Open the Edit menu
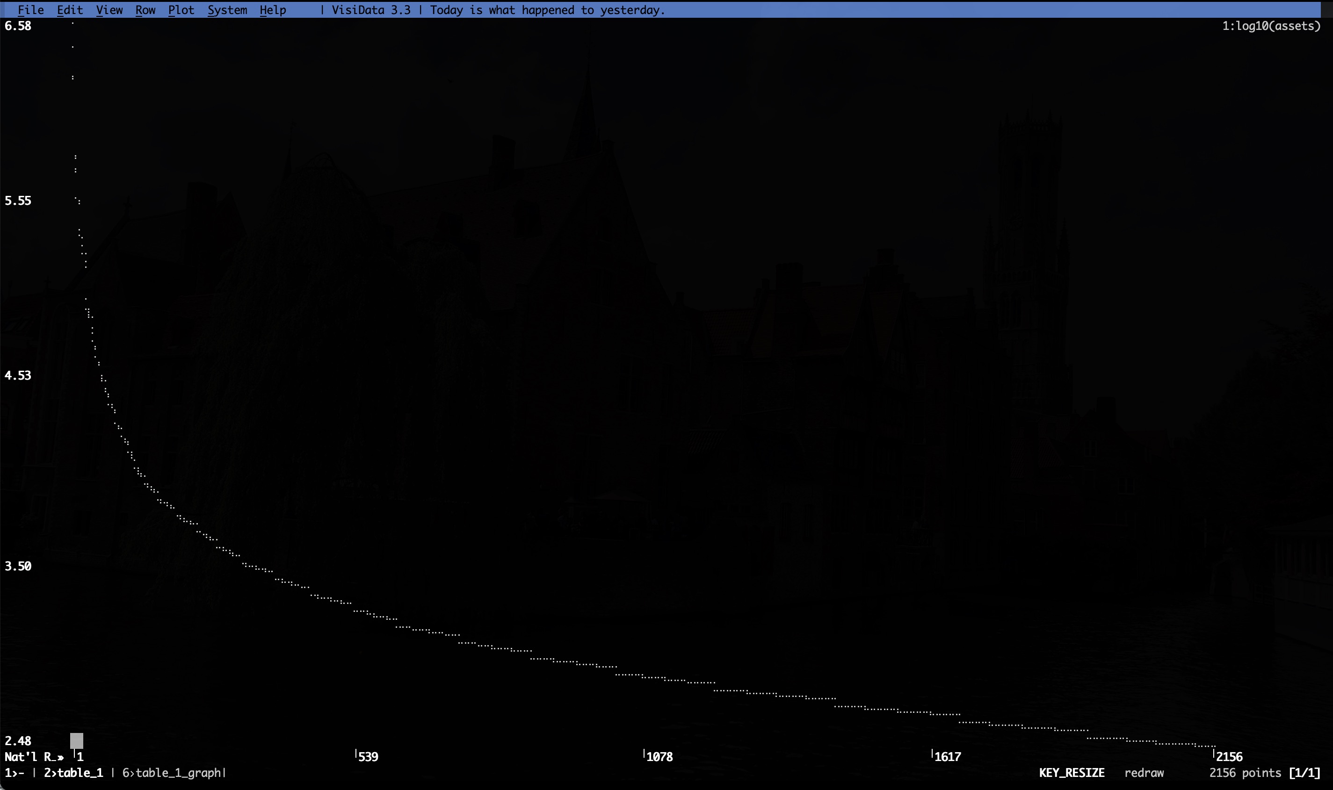 coord(70,9)
